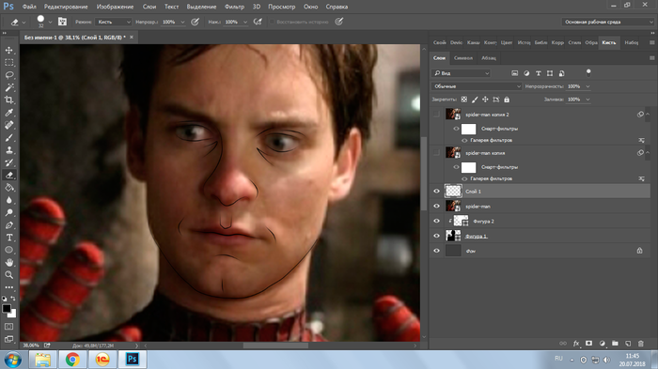Hide the spider-man layer
Image resolution: width=658 pixels, height=369 pixels.
tap(436, 207)
